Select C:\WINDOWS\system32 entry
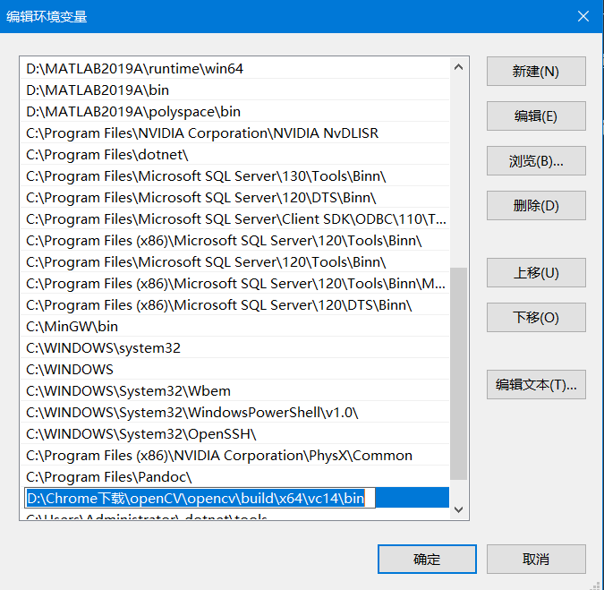 click(x=234, y=348)
